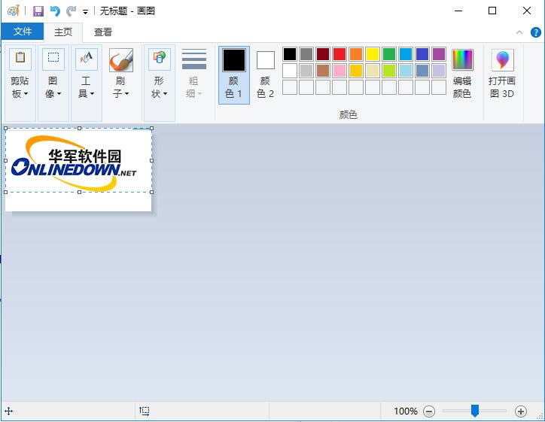Pick the yellow color swatch
The image size is (545, 422).
coord(373,54)
